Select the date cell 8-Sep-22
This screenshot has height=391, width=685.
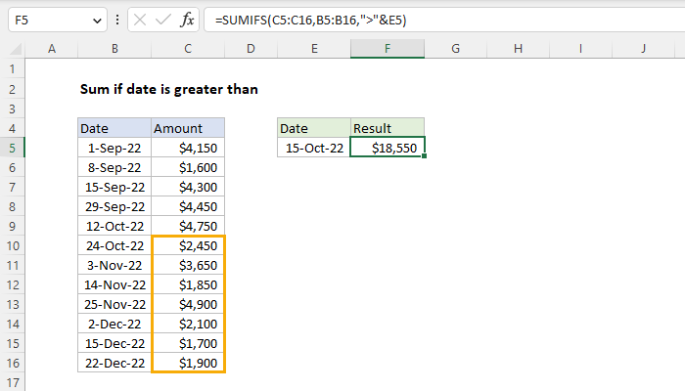[x=114, y=167]
